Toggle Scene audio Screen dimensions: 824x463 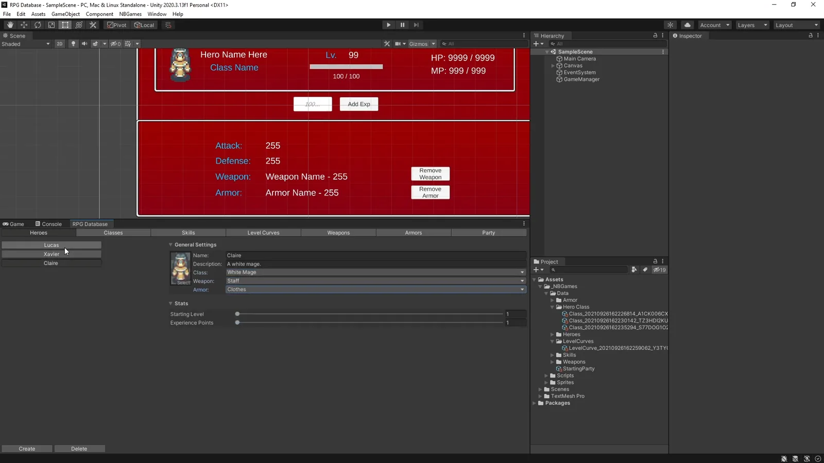pos(84,44)
